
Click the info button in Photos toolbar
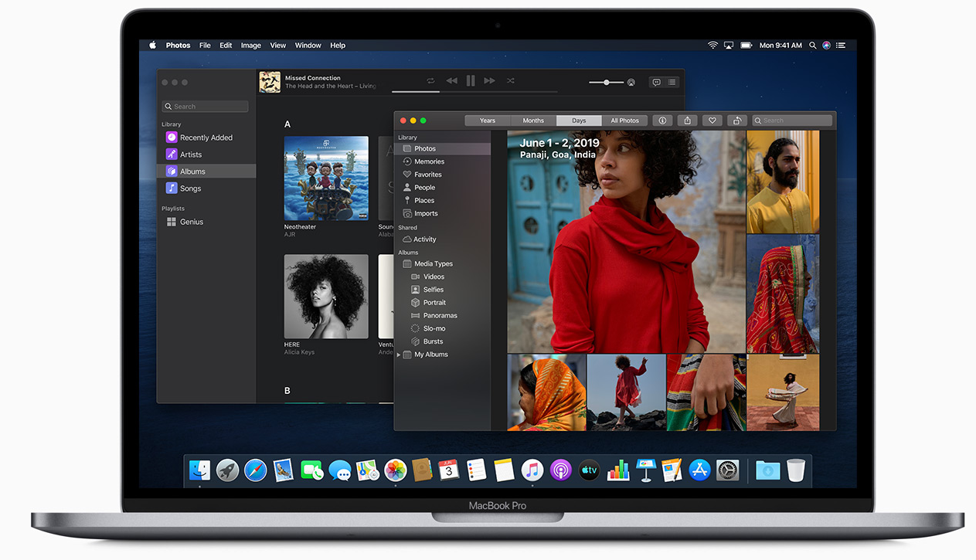pos(662,120)
